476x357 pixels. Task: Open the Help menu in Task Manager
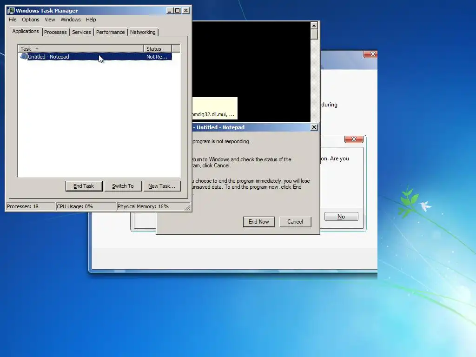click(x=91, y=20)
